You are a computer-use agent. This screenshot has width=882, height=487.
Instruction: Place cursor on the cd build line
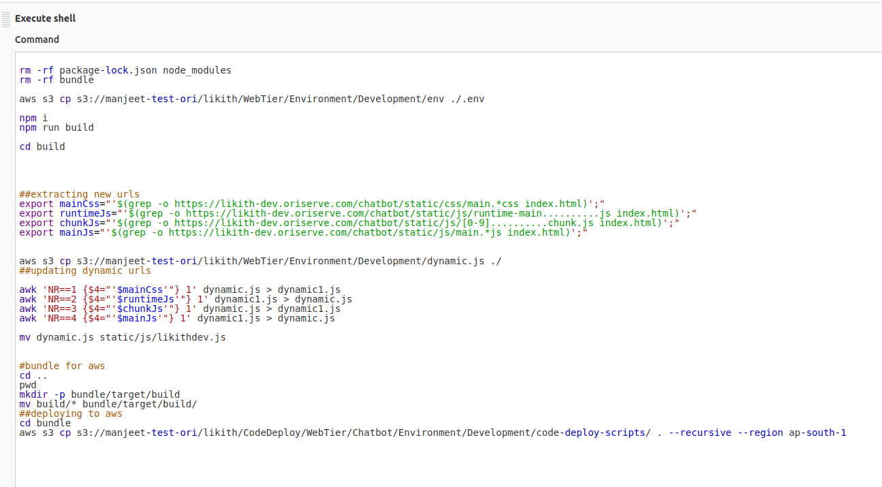42,146
